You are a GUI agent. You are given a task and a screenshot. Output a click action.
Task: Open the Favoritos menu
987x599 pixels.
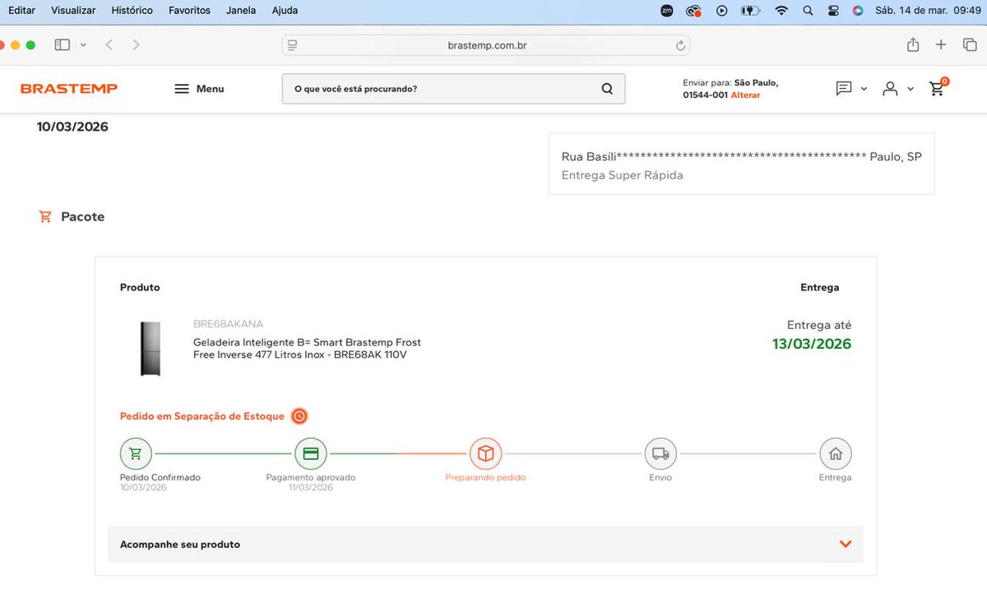189,11
